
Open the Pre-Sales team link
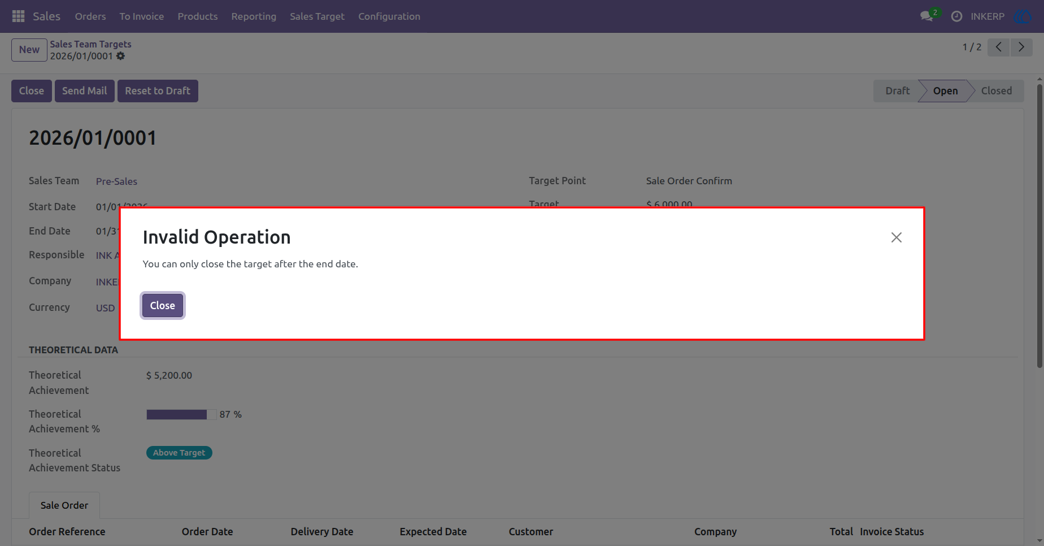pyautogui.click(x=116, y=181)
